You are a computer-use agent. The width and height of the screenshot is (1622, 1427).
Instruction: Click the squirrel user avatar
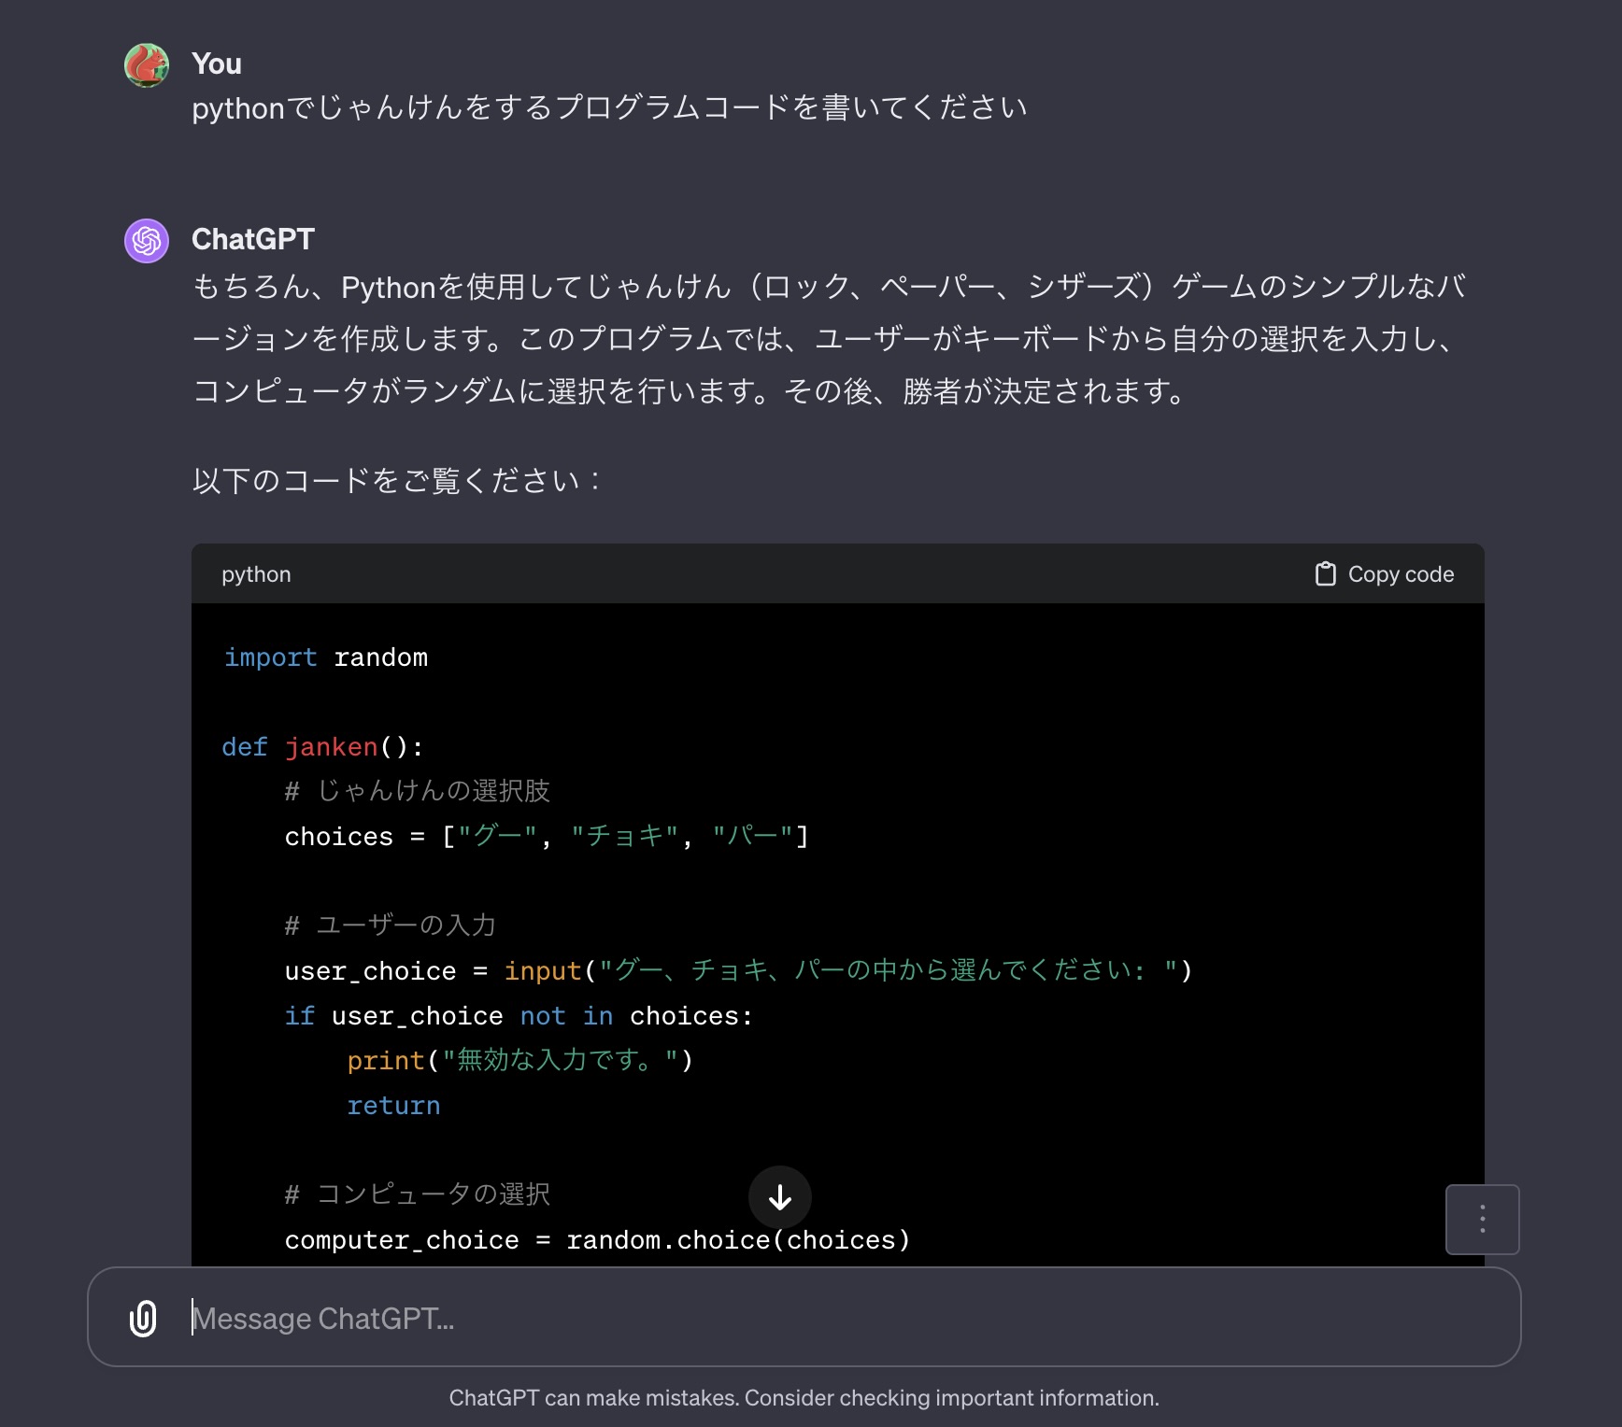pyautogui.click(x=146, y=64)
